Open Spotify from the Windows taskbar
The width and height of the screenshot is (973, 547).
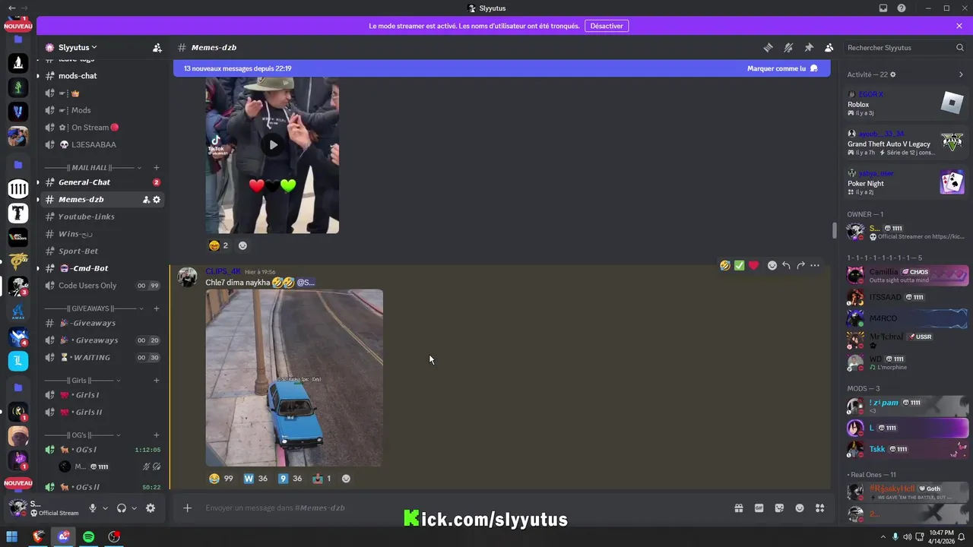(88, 536)
